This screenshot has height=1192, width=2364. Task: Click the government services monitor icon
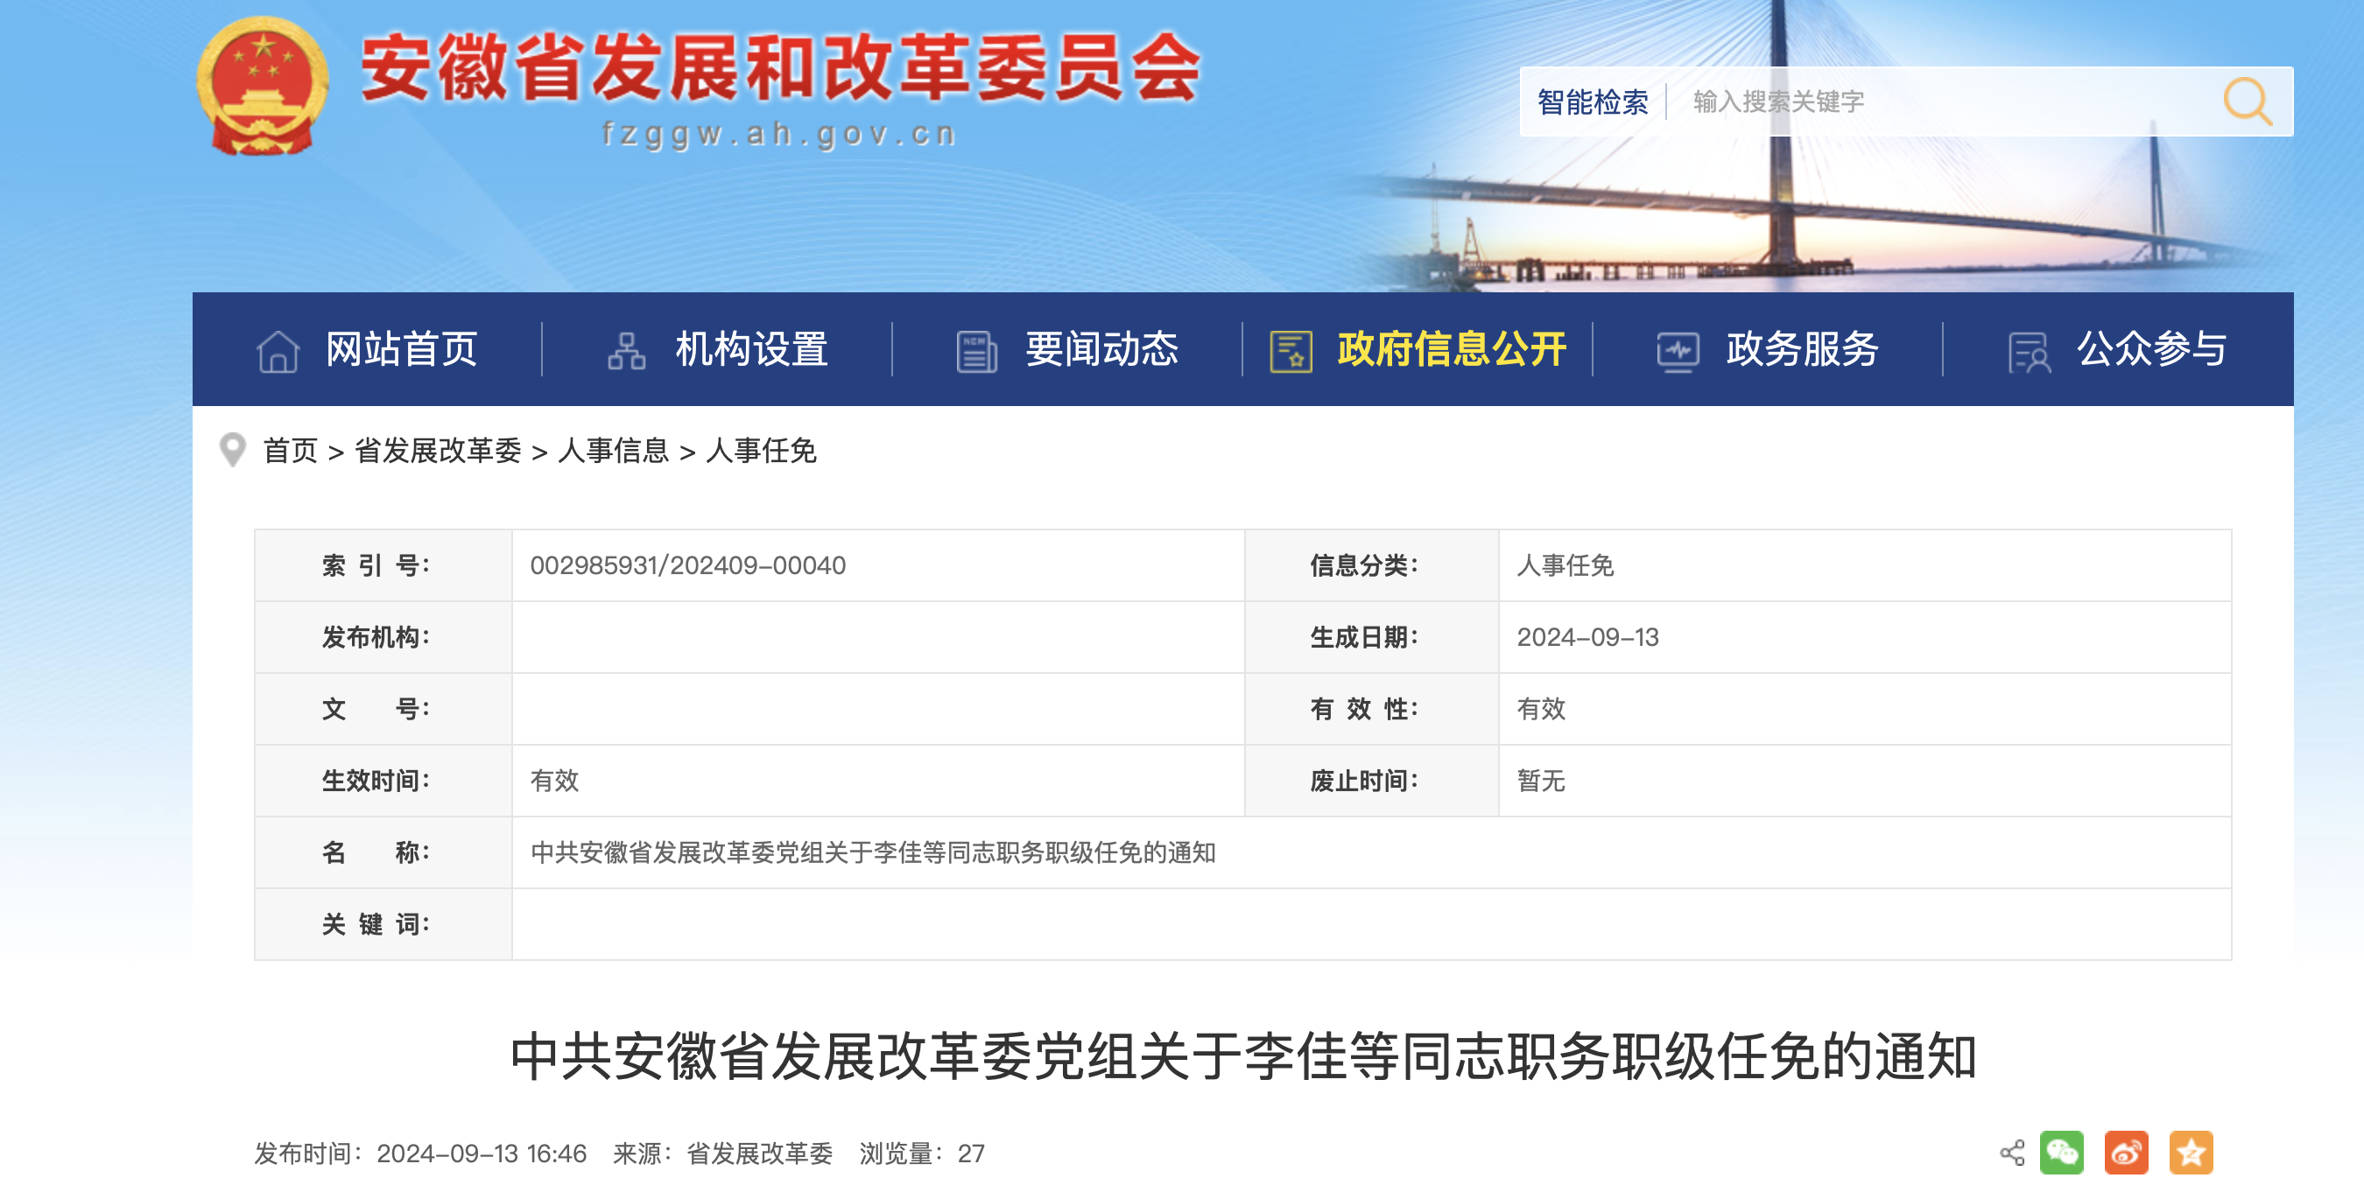[x=1678, y=352]
